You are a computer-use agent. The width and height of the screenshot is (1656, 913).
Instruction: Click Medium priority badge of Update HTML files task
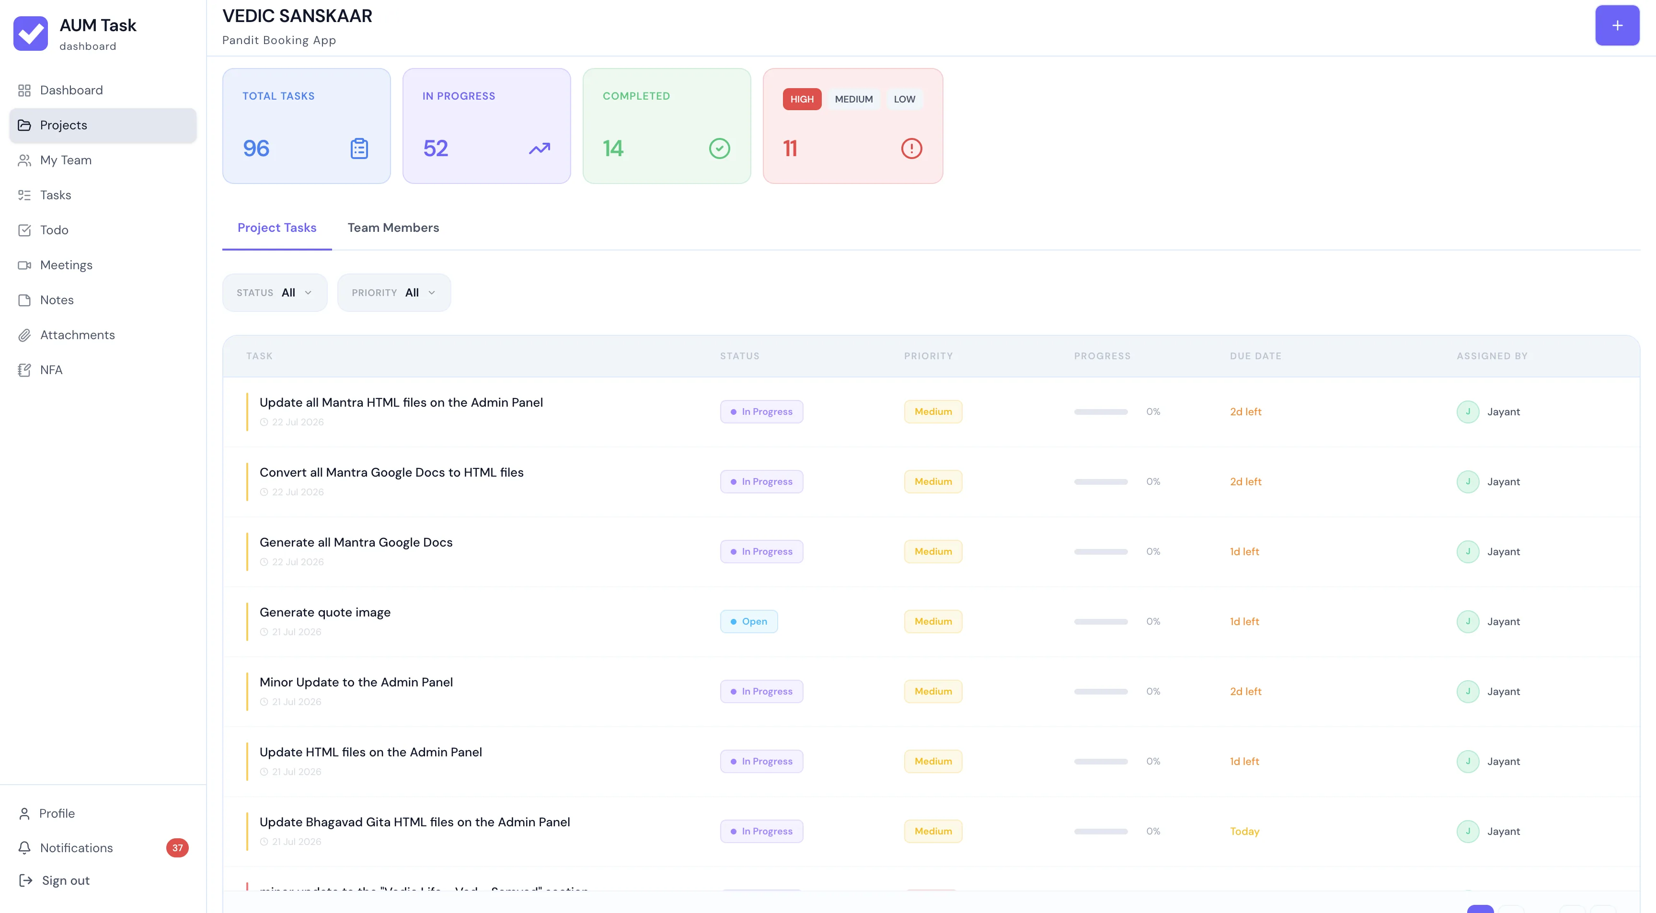pos(933,761)
